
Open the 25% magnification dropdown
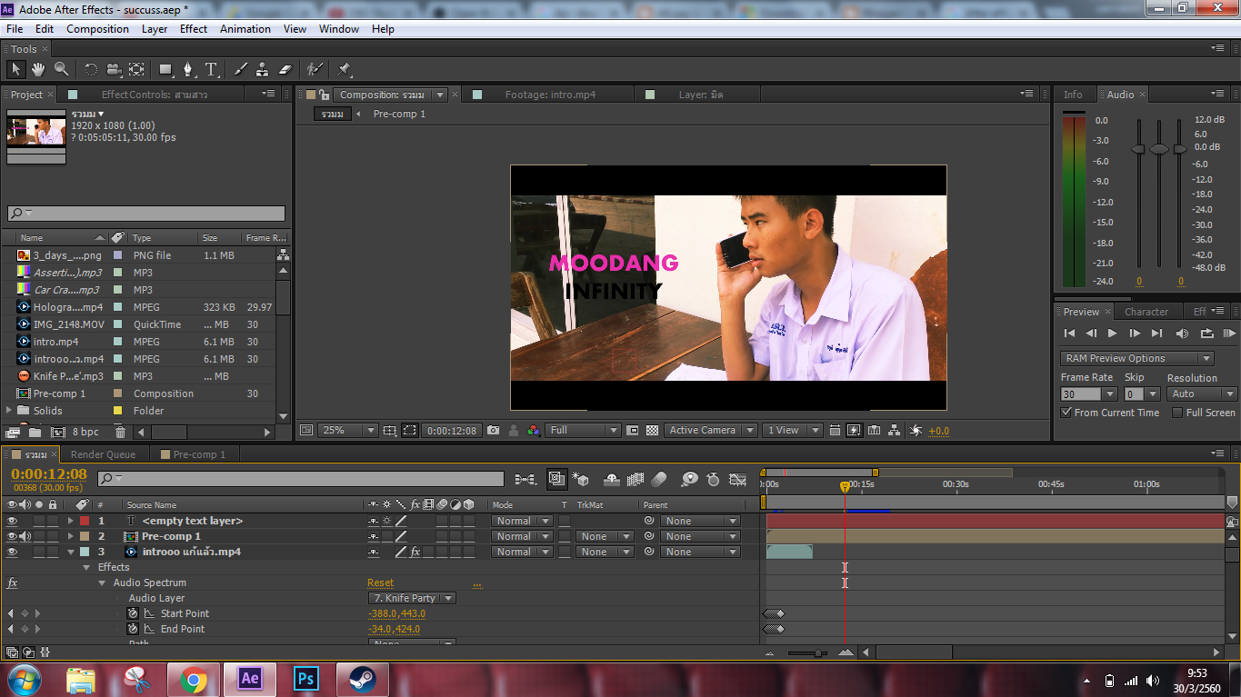click(x=347, y=431)
